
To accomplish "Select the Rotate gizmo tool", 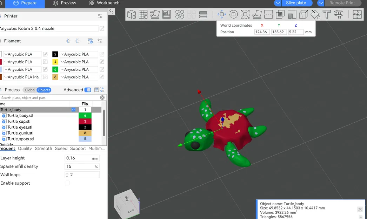I will 233,14.
